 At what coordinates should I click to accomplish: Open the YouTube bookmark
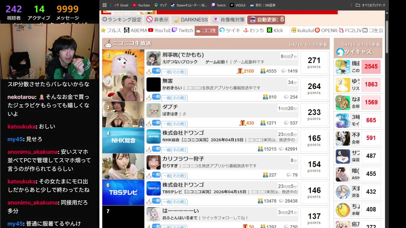coord(141,5)
